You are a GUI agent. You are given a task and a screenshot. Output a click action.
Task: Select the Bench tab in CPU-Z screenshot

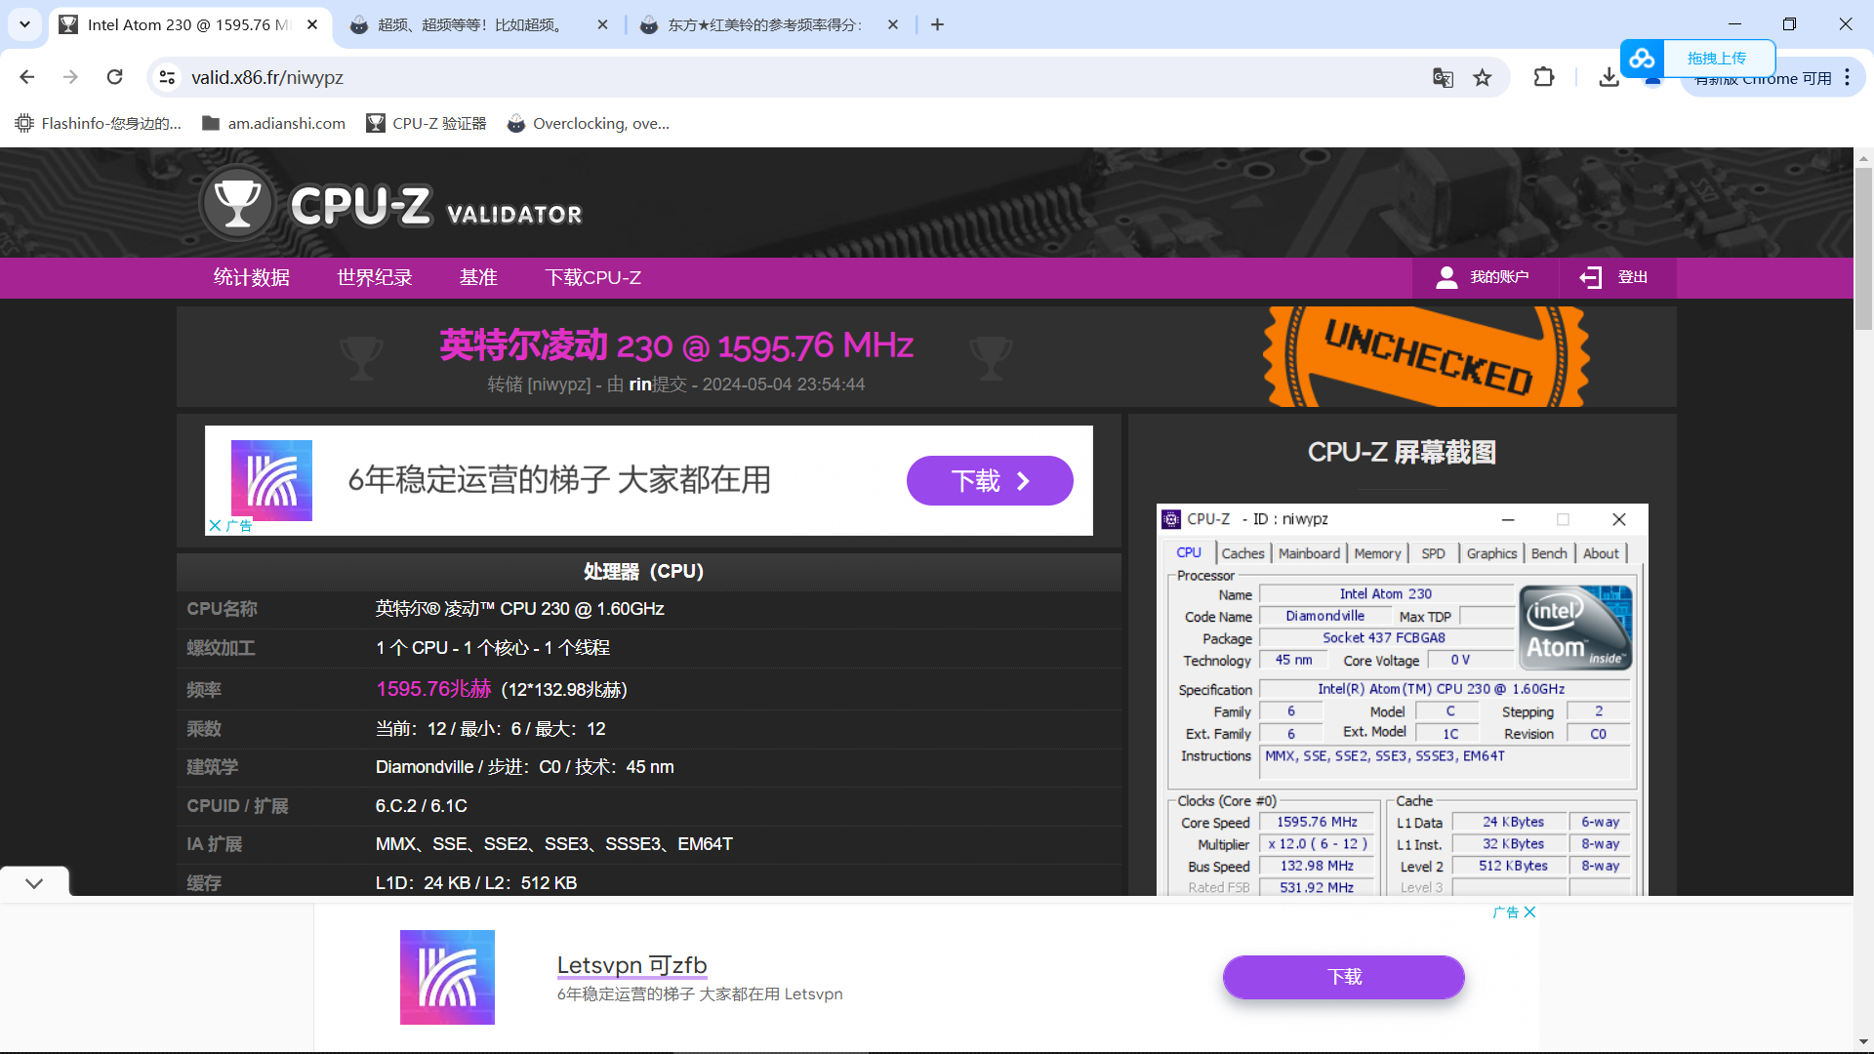pyautogui.click(x=1549, y=553)
